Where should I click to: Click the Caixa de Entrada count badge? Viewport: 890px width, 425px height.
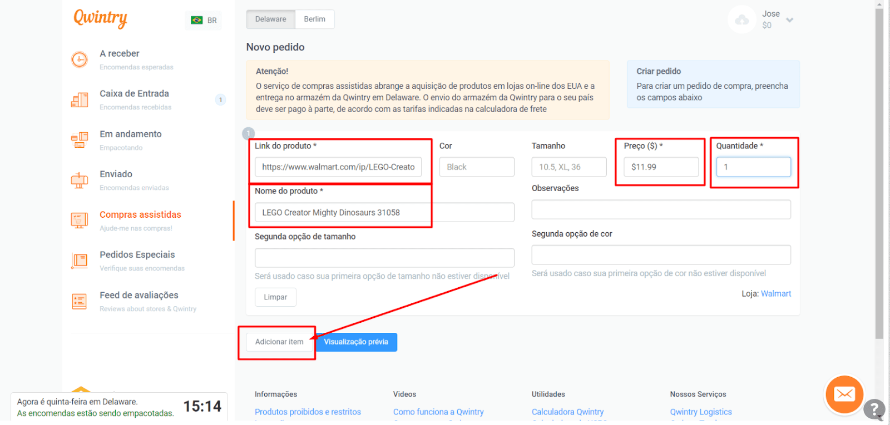click(220, 100)
